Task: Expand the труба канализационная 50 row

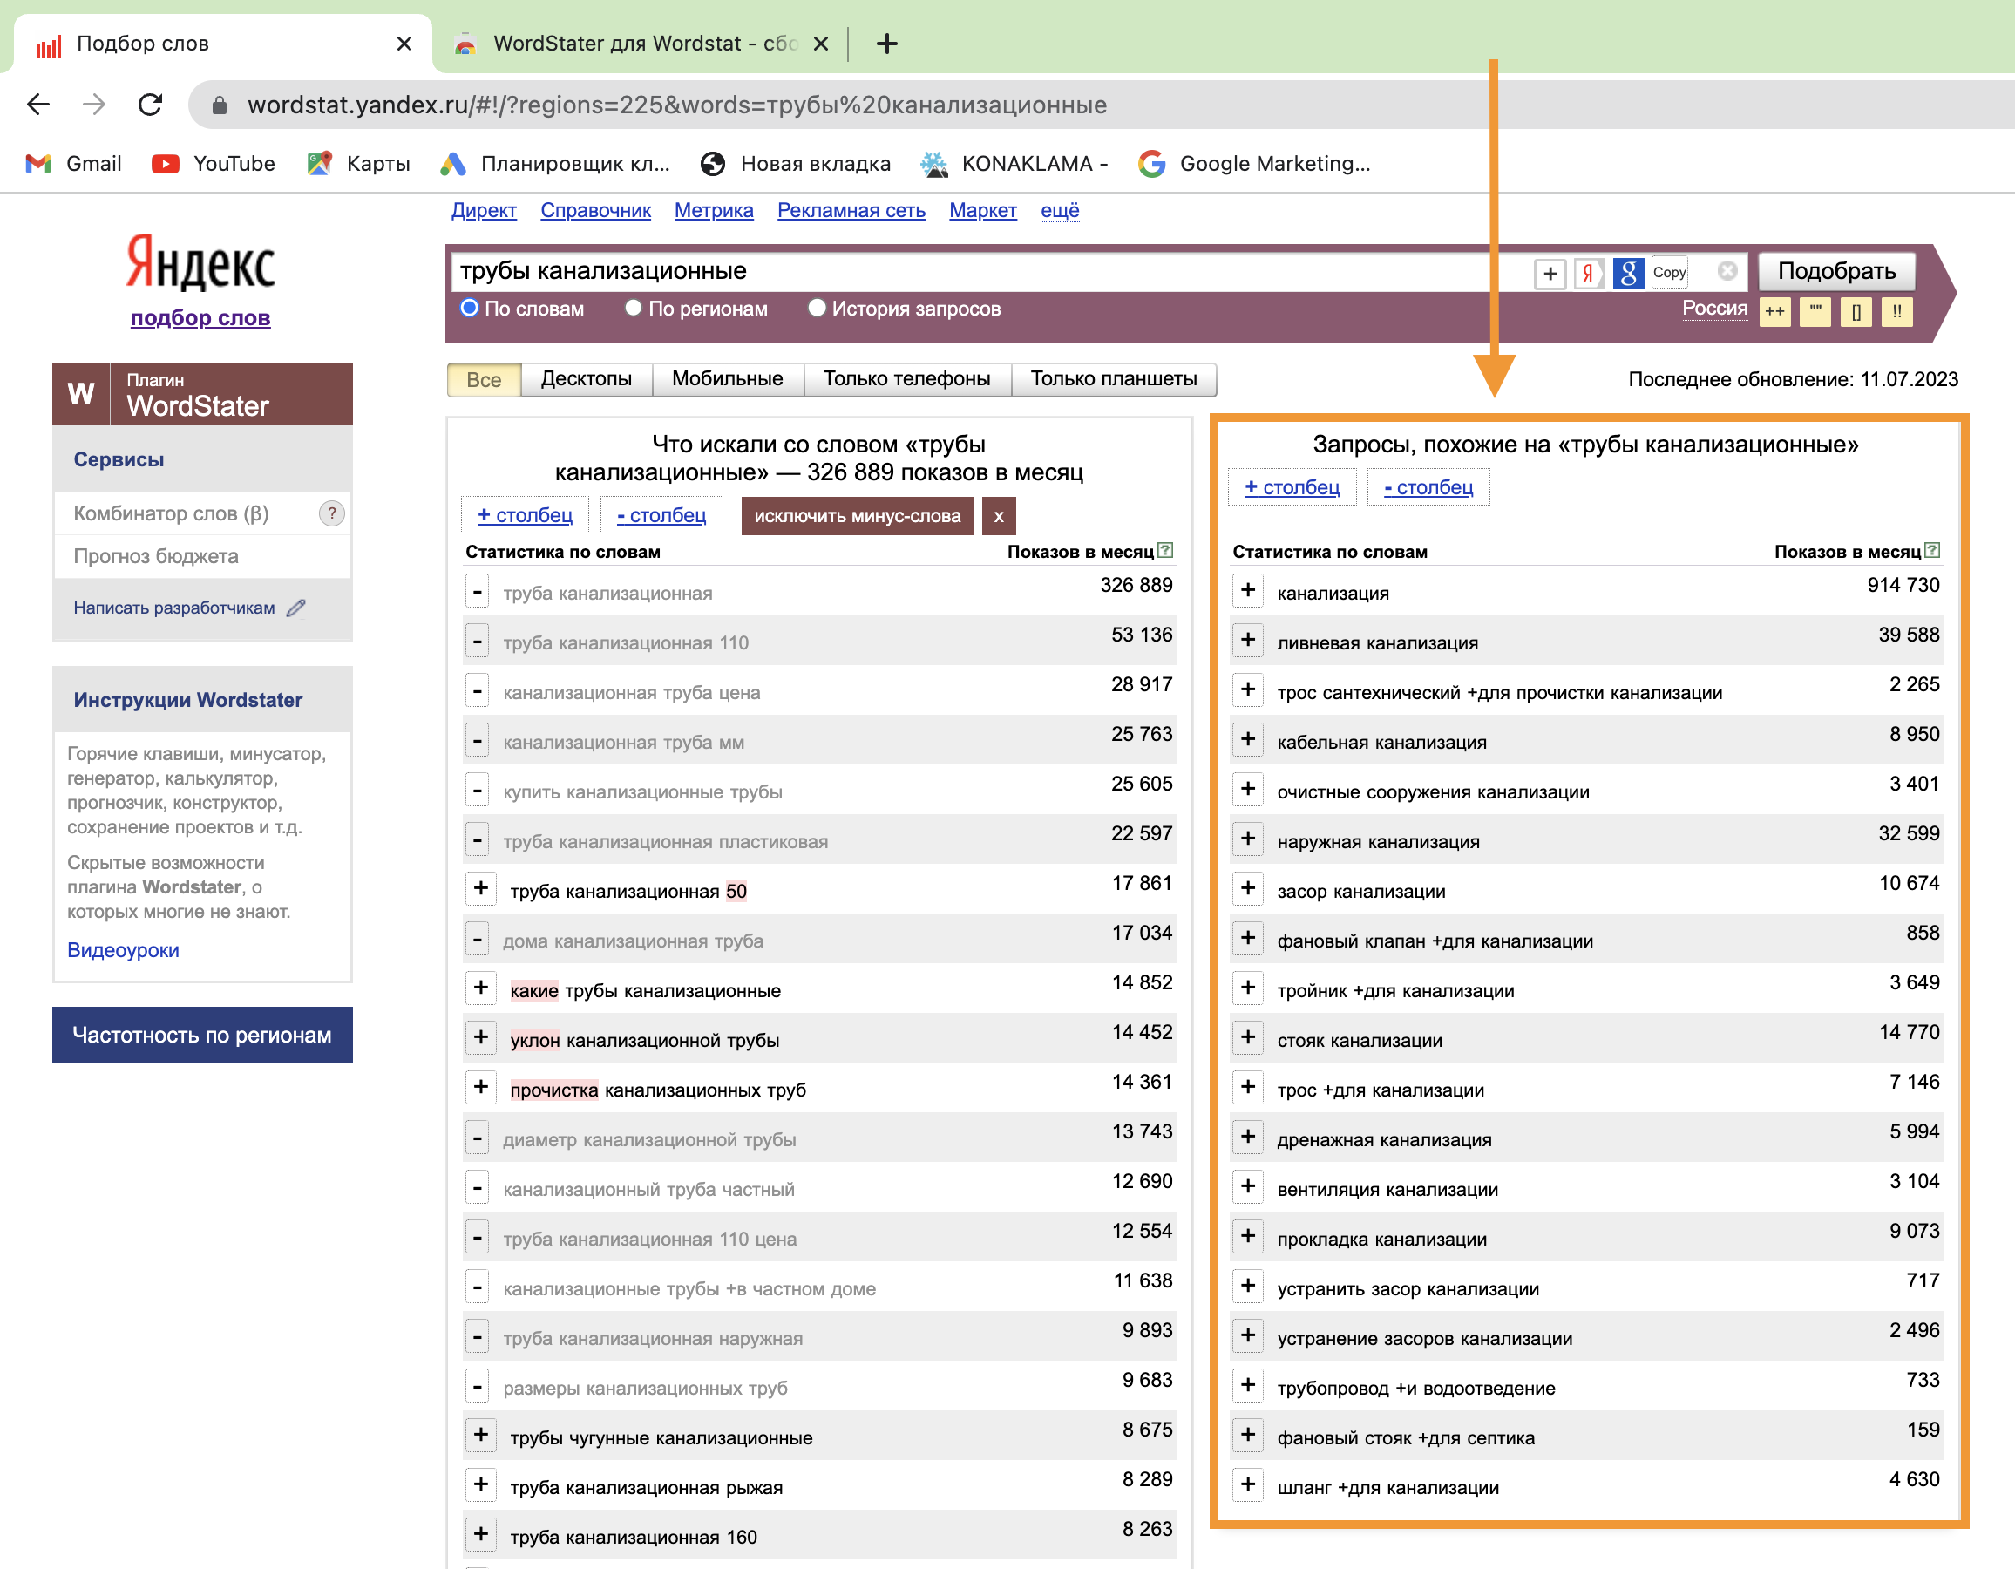Action: 481,889
